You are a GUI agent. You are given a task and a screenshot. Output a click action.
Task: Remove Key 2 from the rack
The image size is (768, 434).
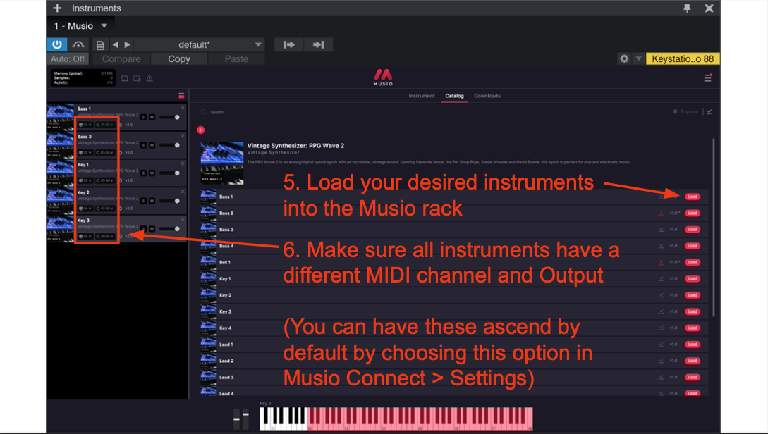183,192
